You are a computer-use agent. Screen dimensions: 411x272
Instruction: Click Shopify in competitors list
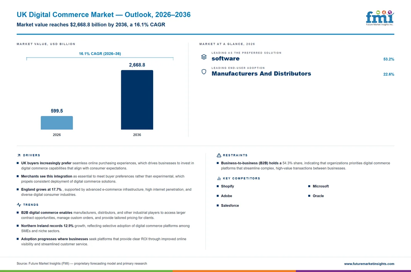tap(227, 186)
